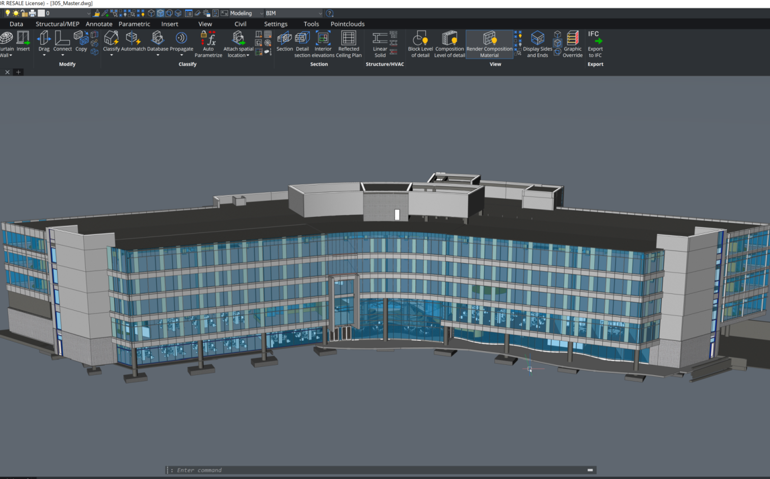Open the Annotate ribbon tab

(x=99, y=24)
